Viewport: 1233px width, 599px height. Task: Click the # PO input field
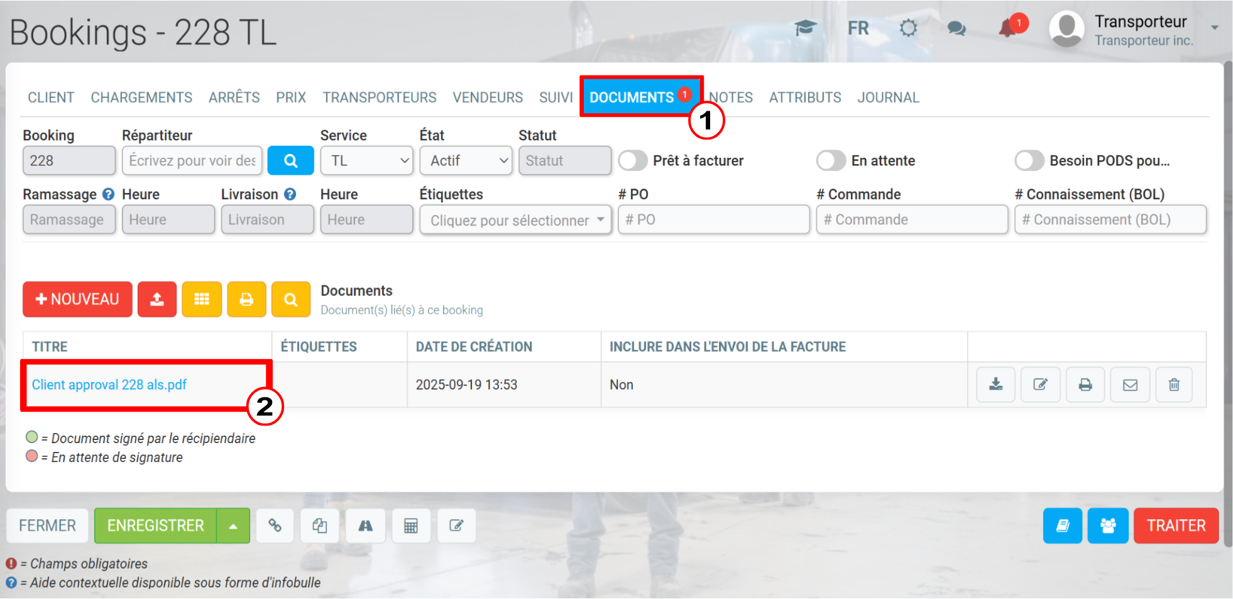(x=713, y=220)
